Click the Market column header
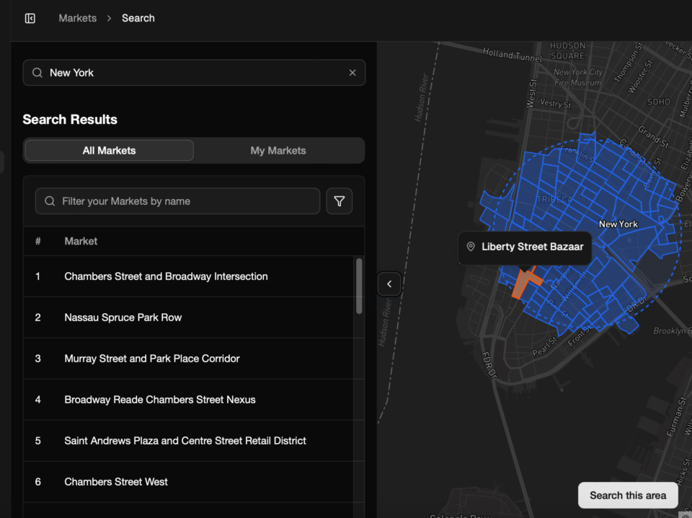Screen dimensions: 692x518 [x=81, y=241]
